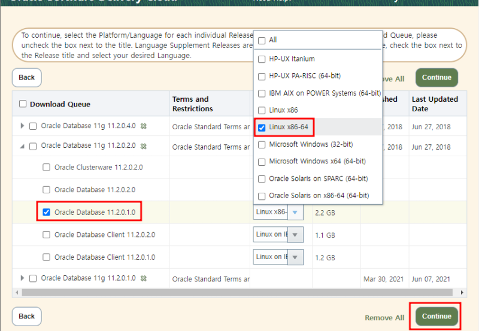Expand the Oracle Database 11g 11.2.0.4.0 row
Screen dimensions: 479x331
(x=22, y=126)
